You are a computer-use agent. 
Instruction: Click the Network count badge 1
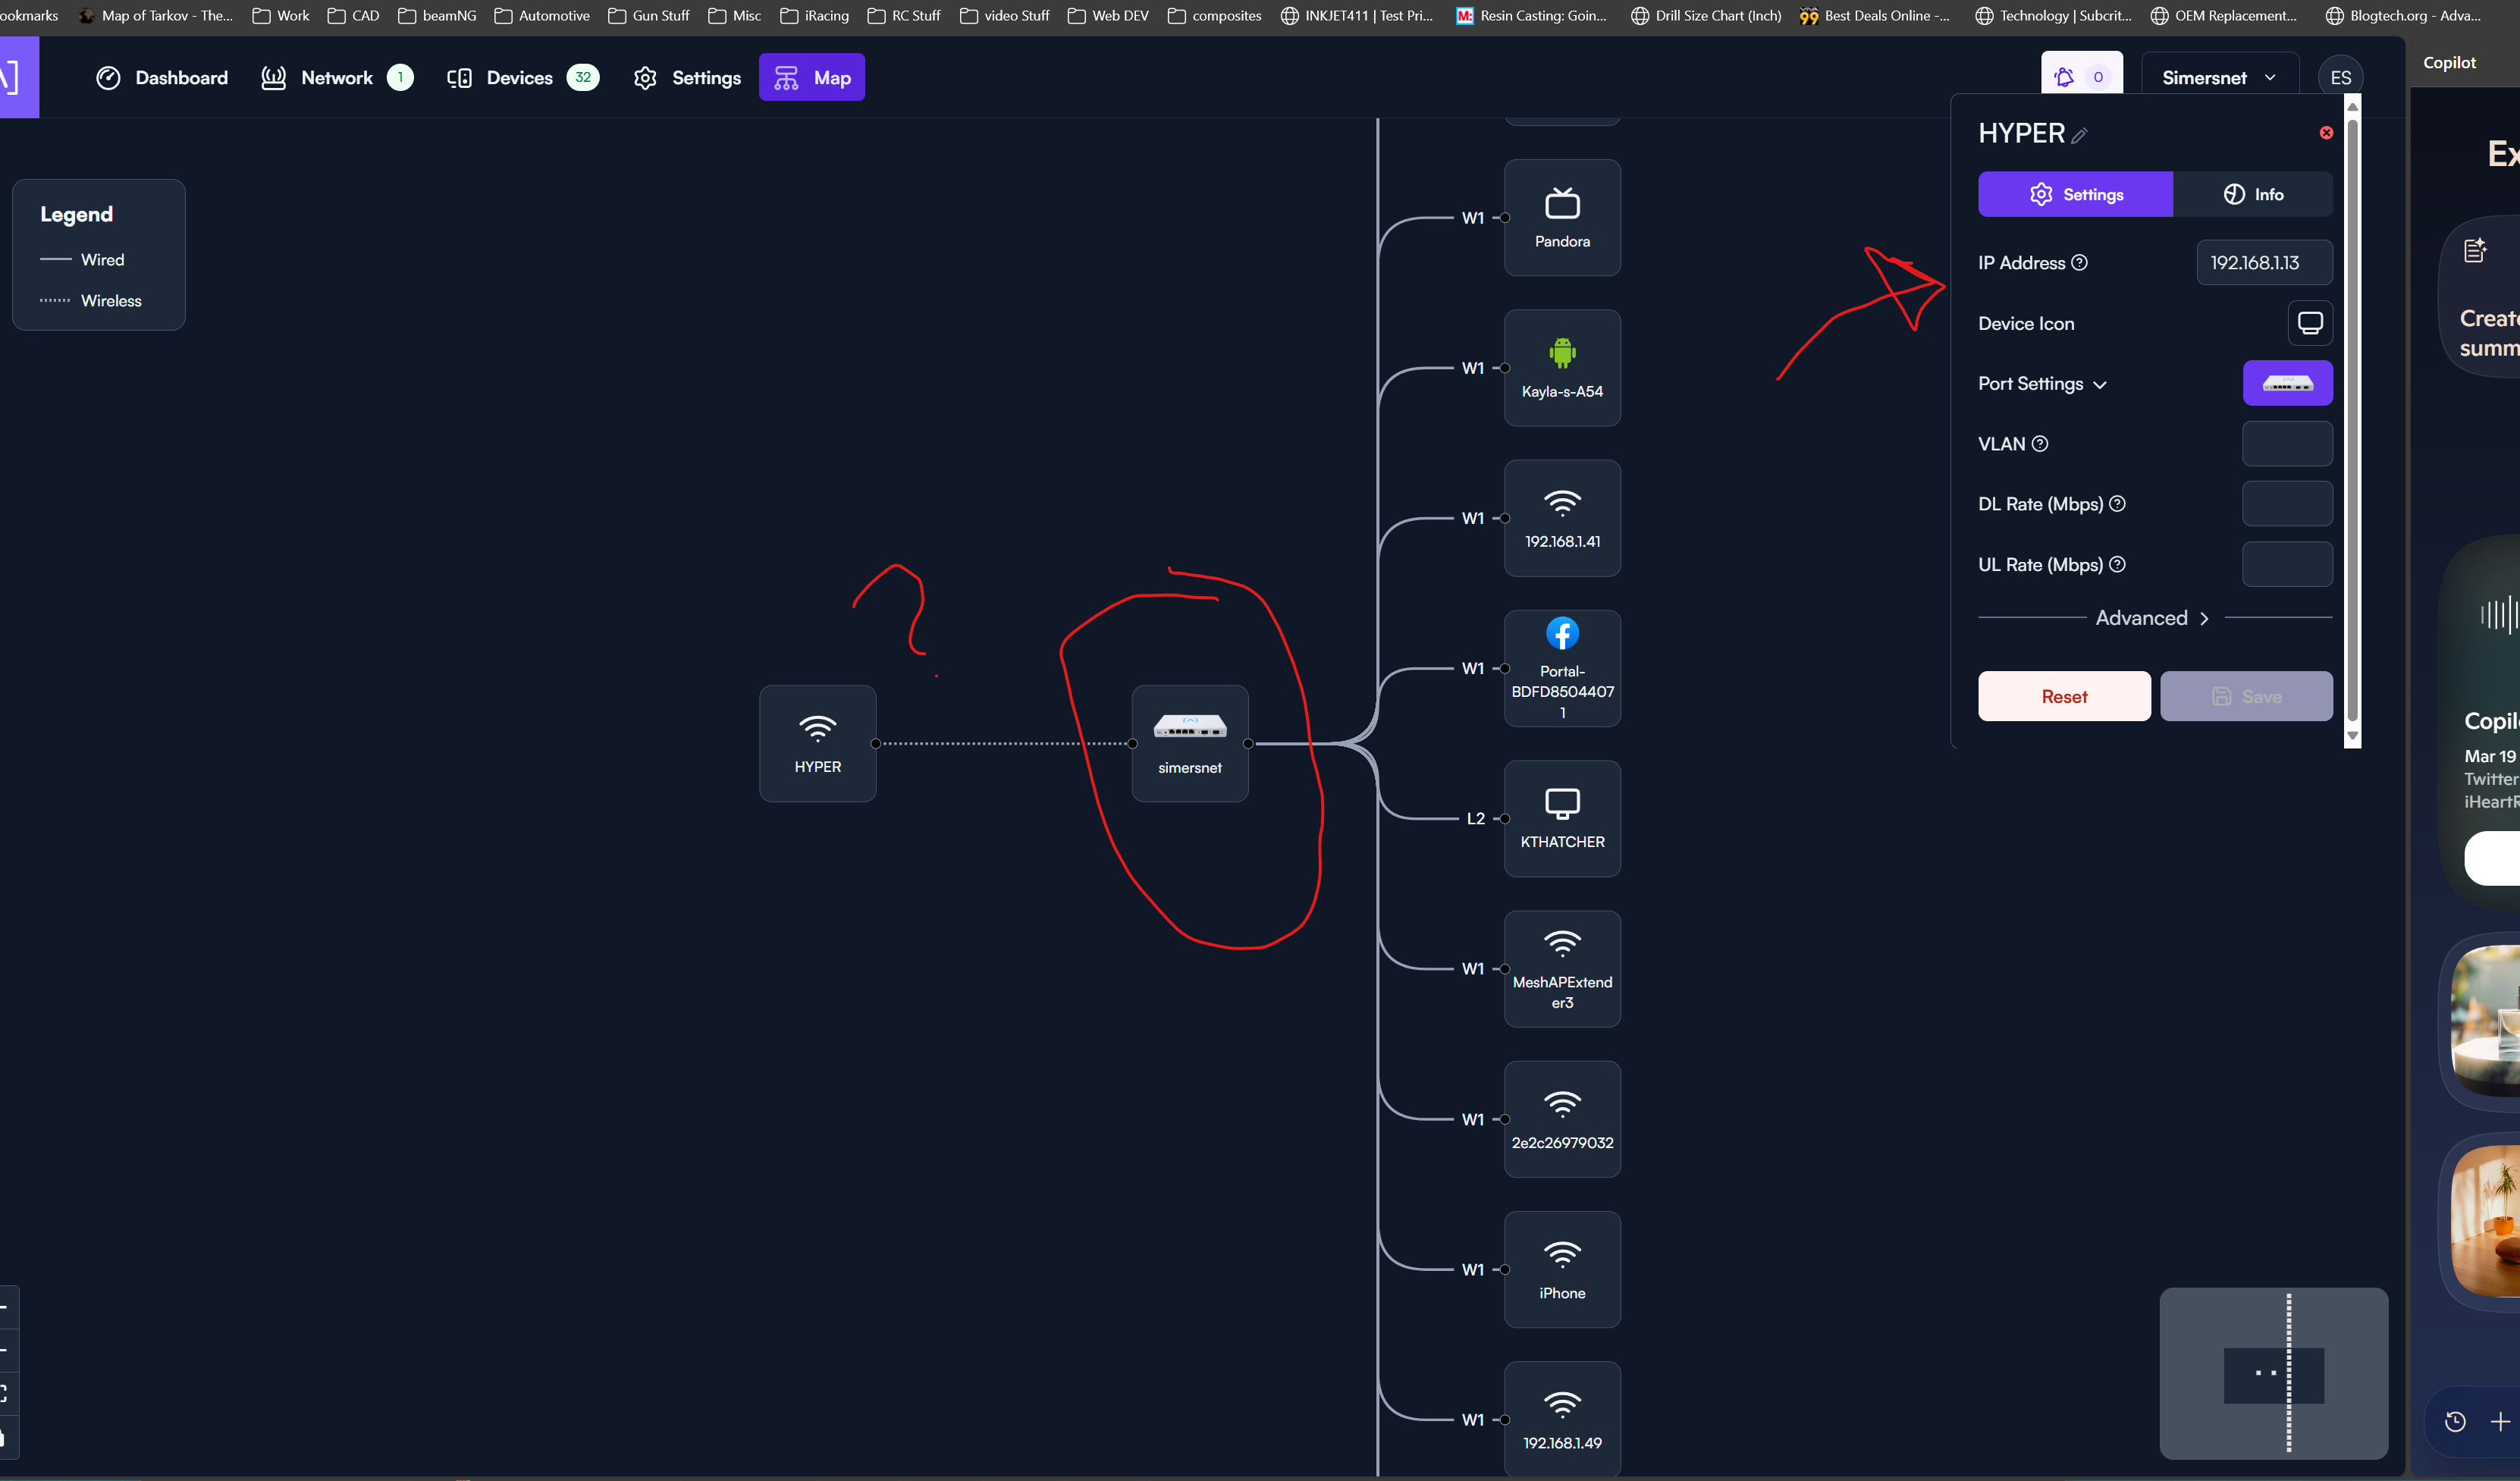pos(400,77)
